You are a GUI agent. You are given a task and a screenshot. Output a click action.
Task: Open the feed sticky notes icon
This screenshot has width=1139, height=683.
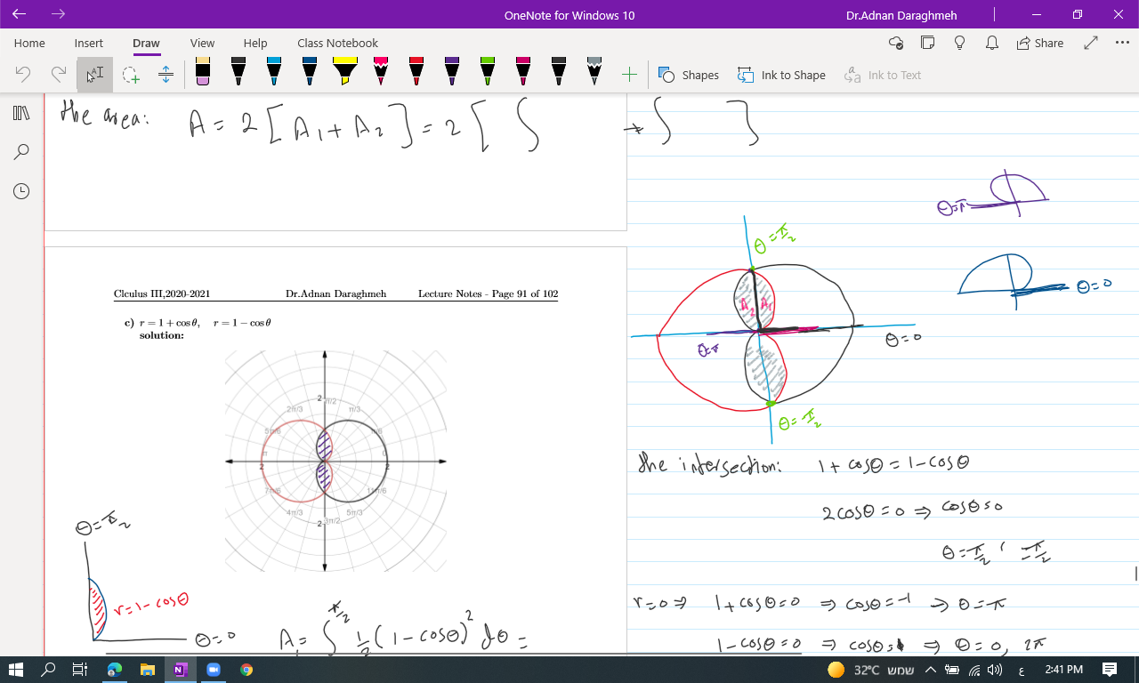pyautogui.click(x=928, y=43)
